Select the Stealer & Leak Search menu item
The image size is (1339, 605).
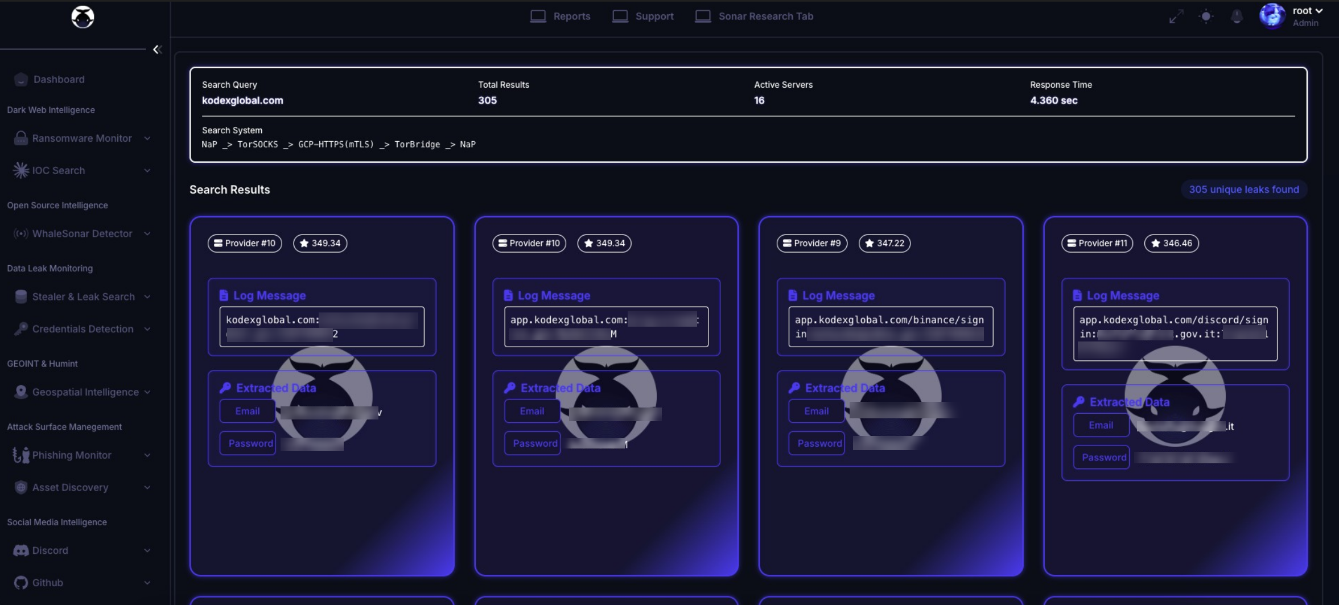(x=82, y=297)
